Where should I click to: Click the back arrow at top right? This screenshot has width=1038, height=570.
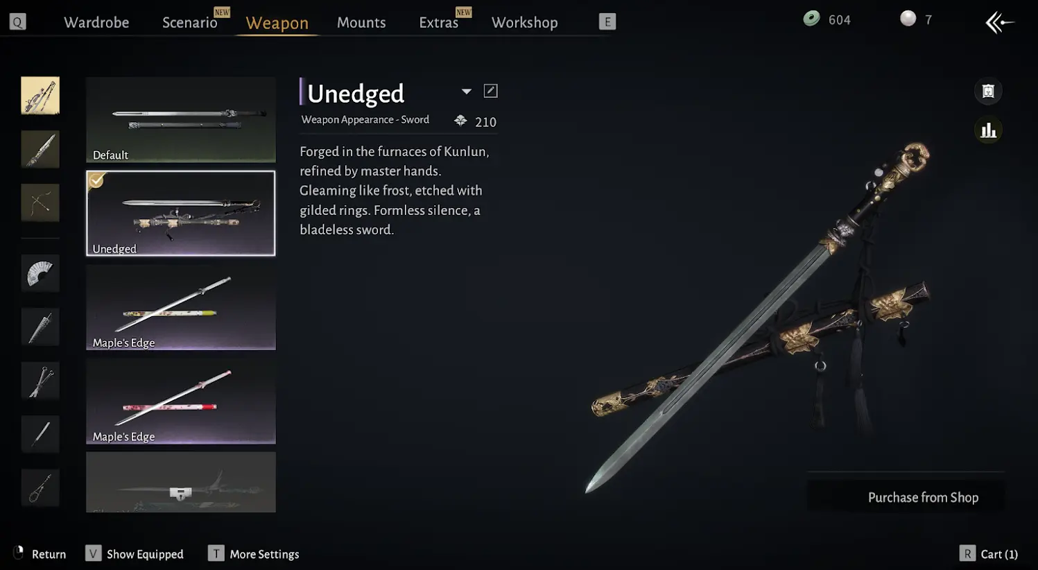click(999, 22)
